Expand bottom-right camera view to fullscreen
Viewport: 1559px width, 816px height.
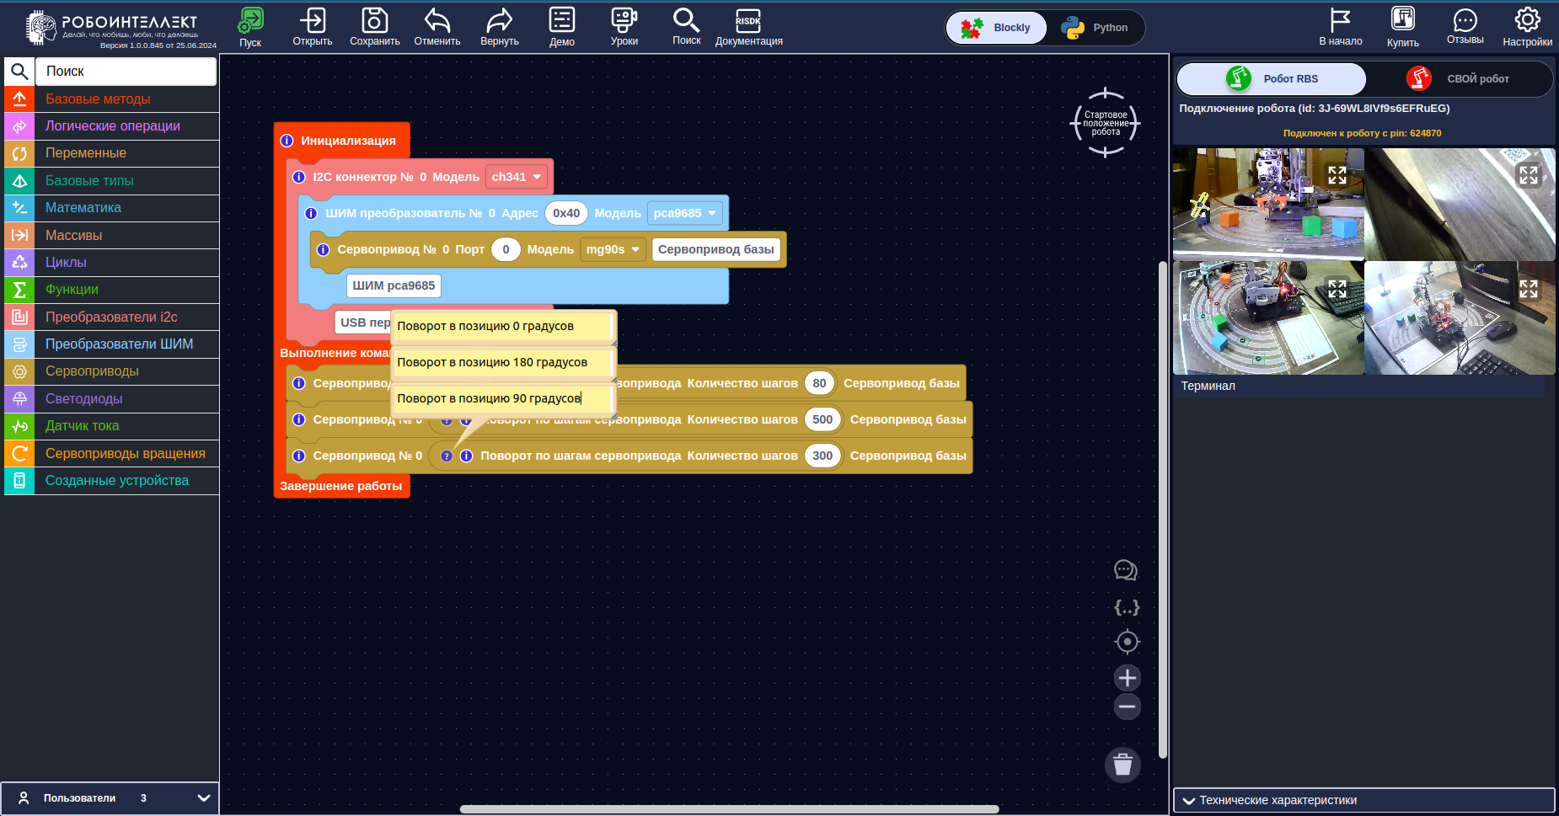[x=1529, y=289]
